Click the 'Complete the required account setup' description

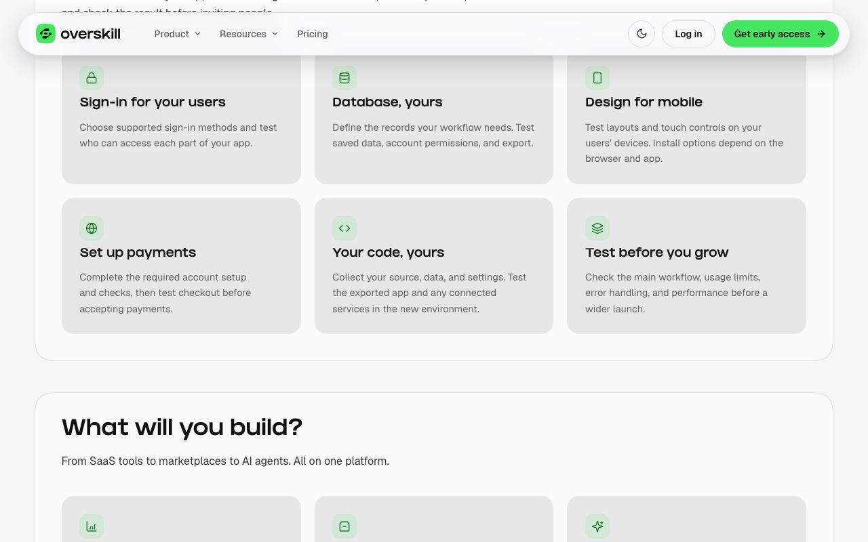tap(165, 293)
